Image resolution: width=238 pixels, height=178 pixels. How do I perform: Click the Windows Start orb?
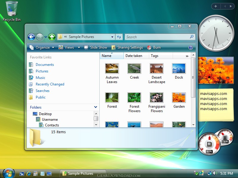click(x=9, y=173)
